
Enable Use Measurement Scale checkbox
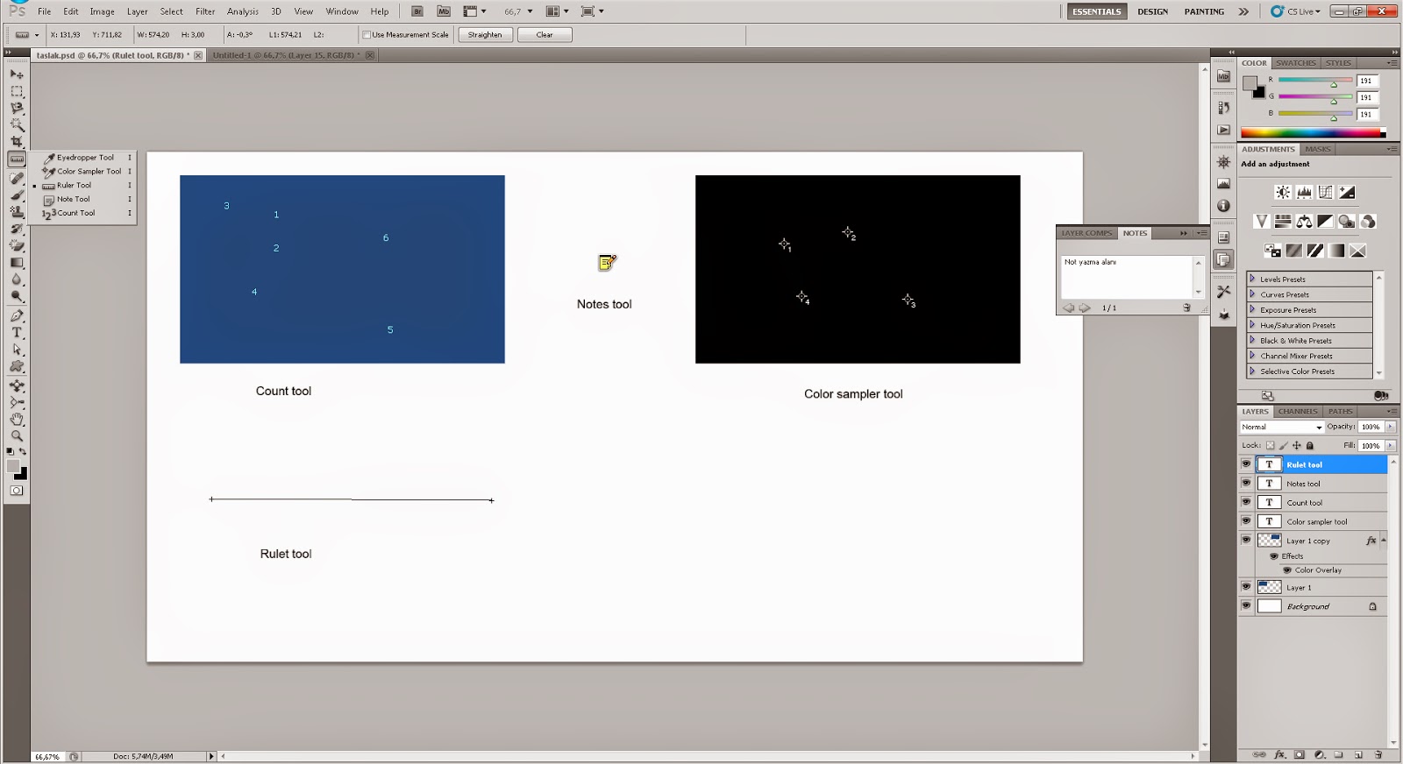point(367,35)
